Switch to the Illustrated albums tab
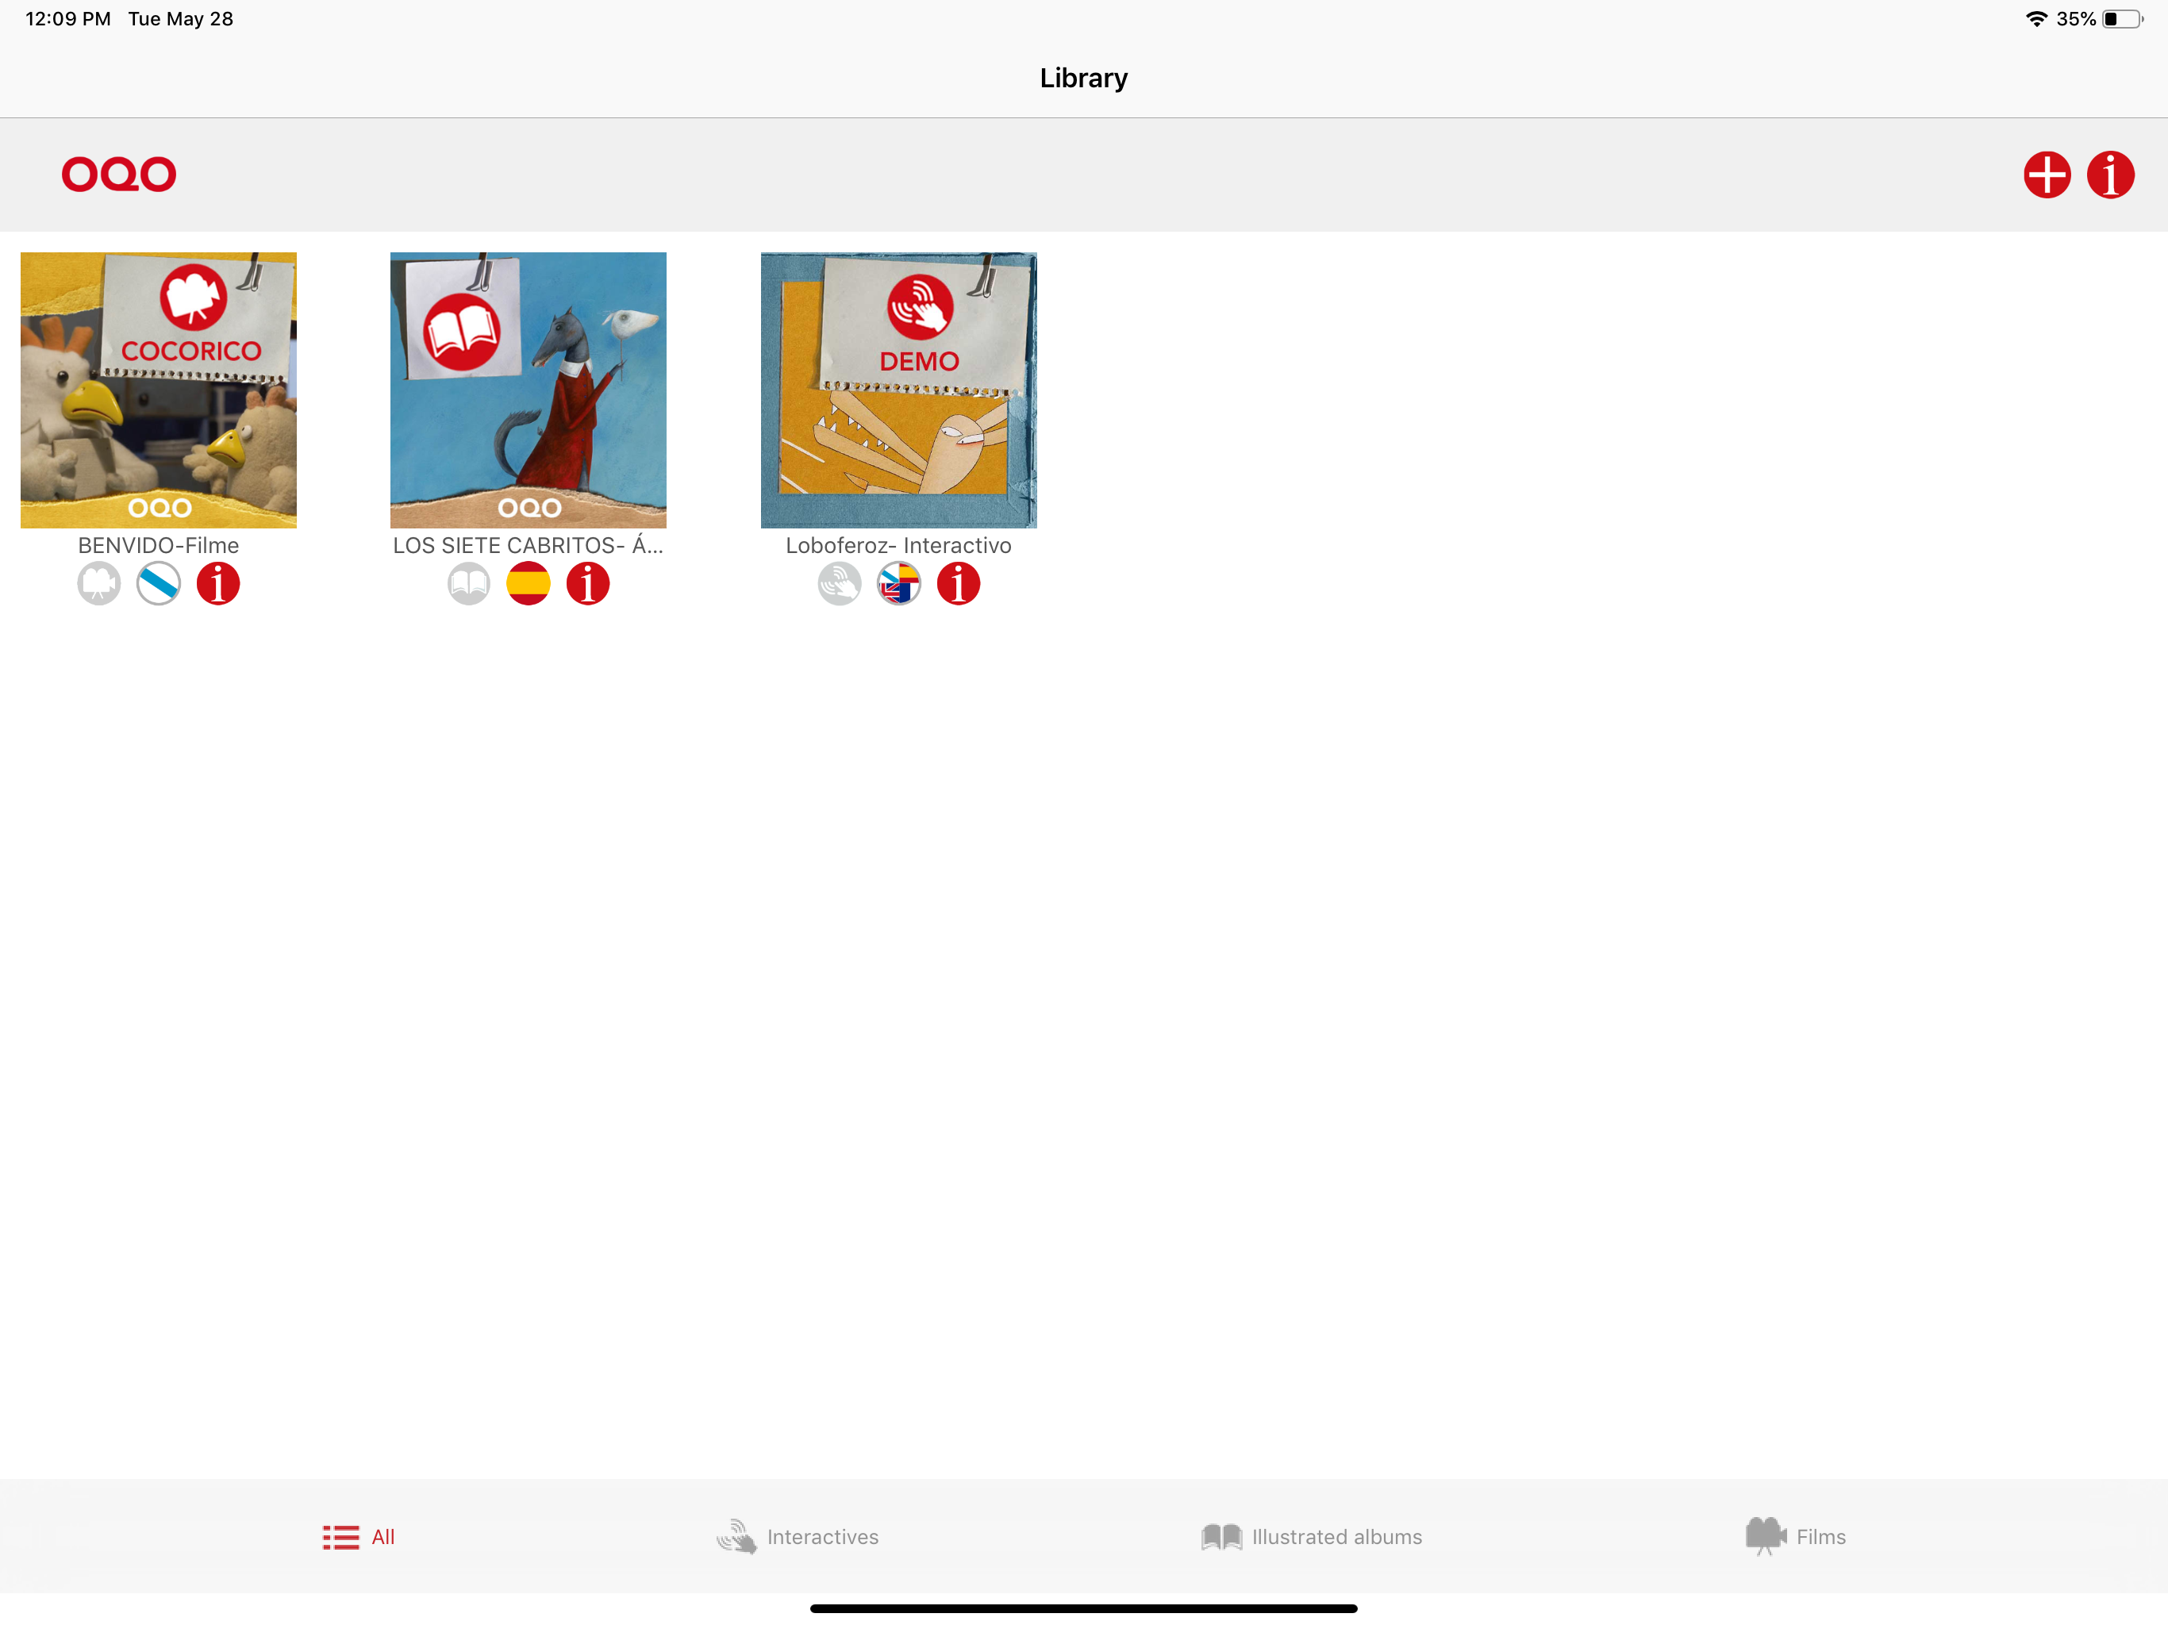 pyautogui.click(x=1312, y=1537)
